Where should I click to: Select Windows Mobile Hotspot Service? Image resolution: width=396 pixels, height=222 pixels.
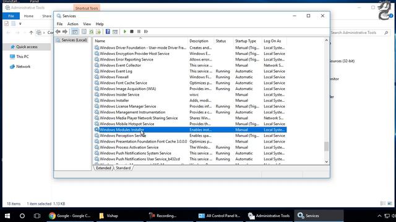190,124
